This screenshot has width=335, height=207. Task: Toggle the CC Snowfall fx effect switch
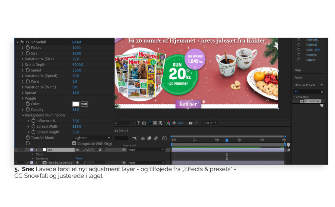pos(22,42)
